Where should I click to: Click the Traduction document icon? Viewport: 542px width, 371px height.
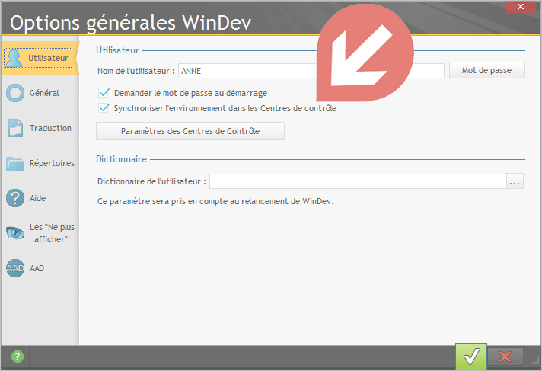15,128
